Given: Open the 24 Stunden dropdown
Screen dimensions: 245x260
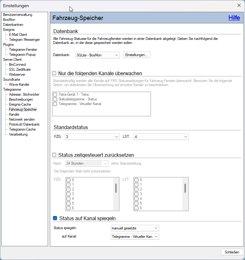Looking at the screenshot, I should 87,163.
